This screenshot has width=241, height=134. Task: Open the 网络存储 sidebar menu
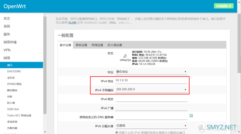point(10,42)
